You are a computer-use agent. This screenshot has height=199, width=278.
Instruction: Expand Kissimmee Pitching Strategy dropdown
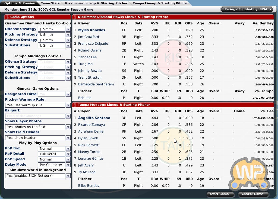68,35
